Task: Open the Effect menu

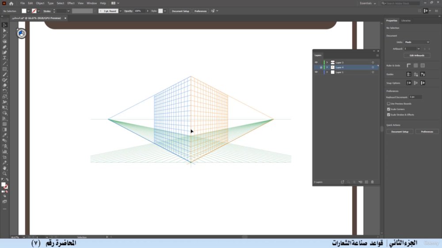Action: click(71, 4)
